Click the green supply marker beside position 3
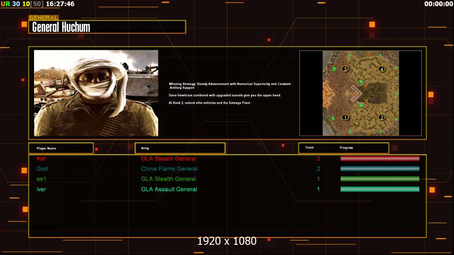The width and height of the screenshot is (454, 255). click(x=335, y=69)
